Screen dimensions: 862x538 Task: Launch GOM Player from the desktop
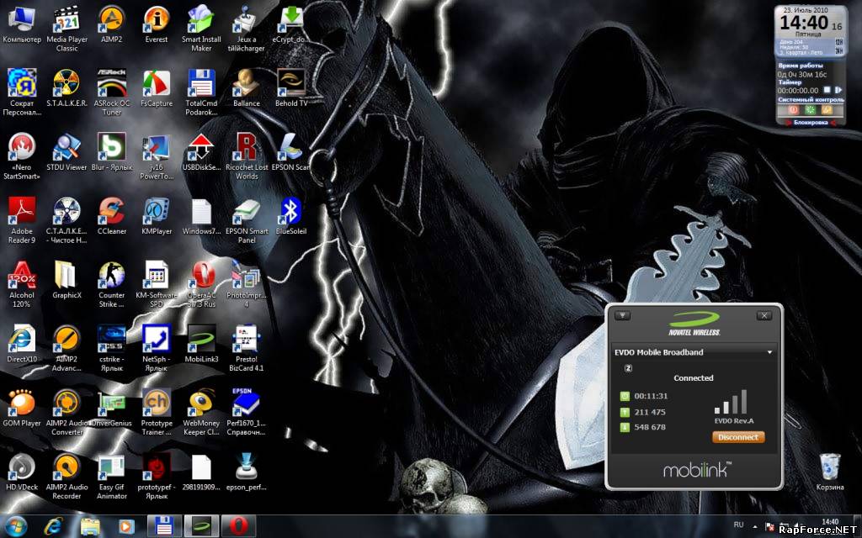point(21,408)
